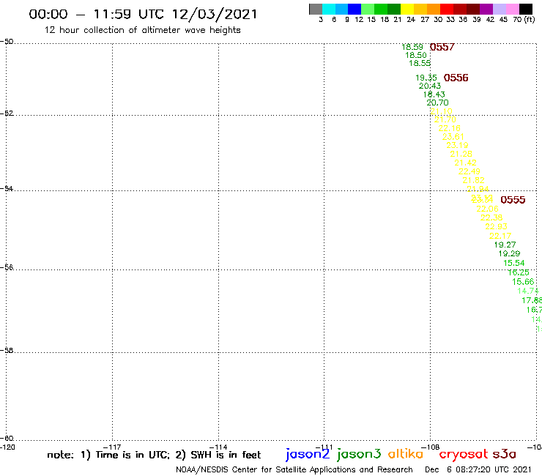This screenshot has width=542, height=476.
Task: Click the bright red legend swatch
Action: pos(447,9)
